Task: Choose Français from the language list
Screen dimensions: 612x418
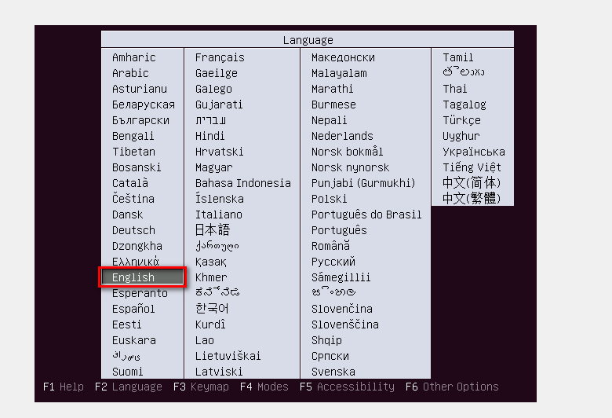Action: pos(220,57)
